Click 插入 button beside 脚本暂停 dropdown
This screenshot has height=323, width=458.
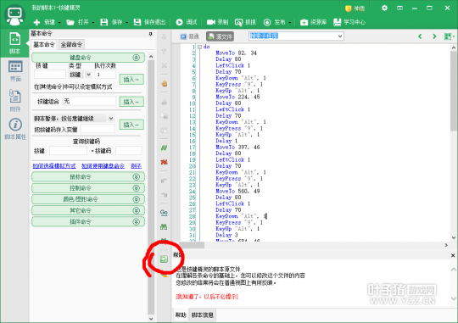131,125
